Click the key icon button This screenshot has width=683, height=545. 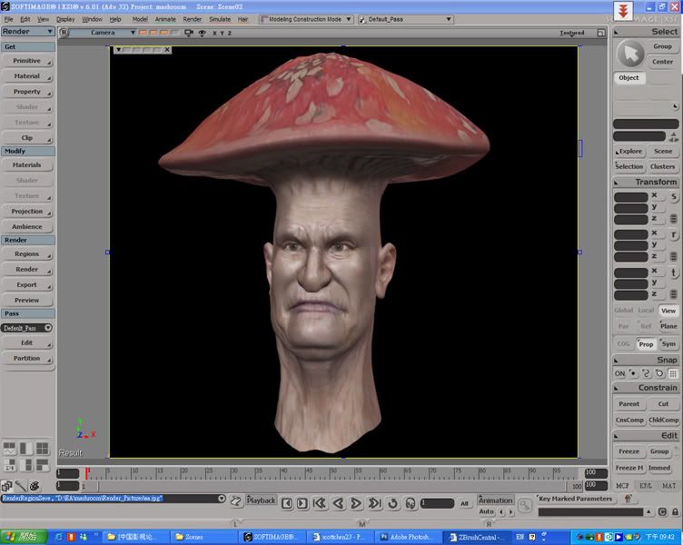[x=525, y=505]
